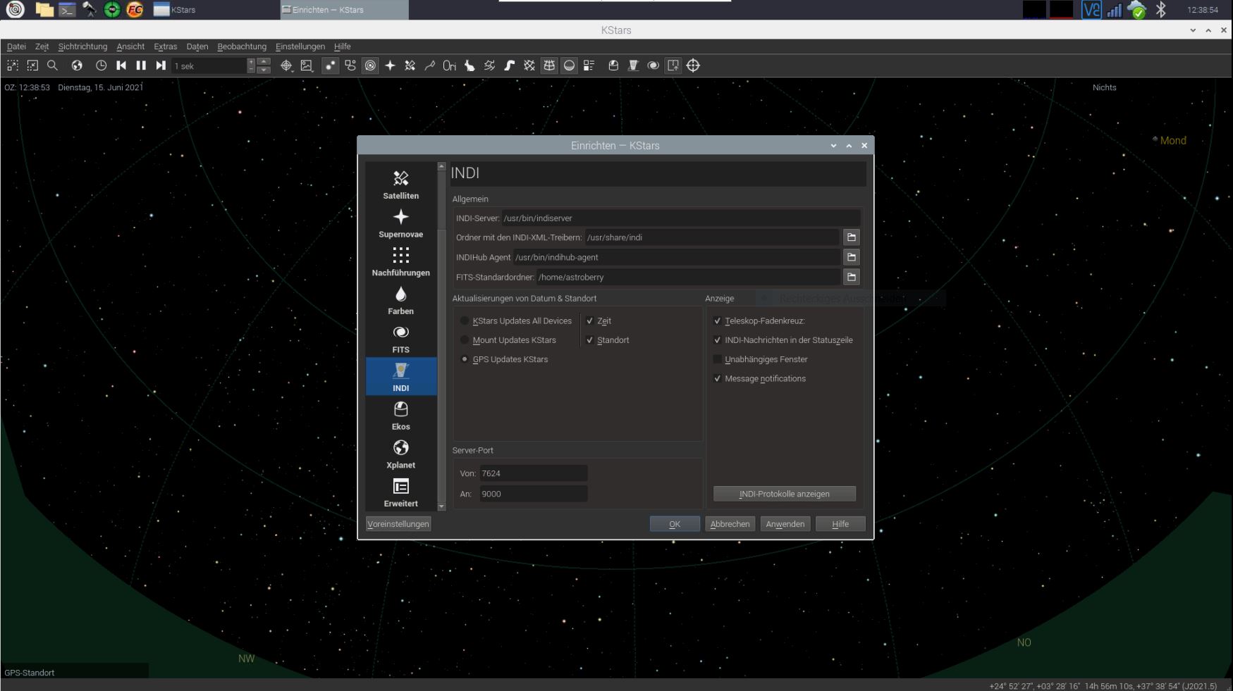Click the Anwenden button
The height and width of the screenshot is (691, 1233).
(x=785, y=524)
